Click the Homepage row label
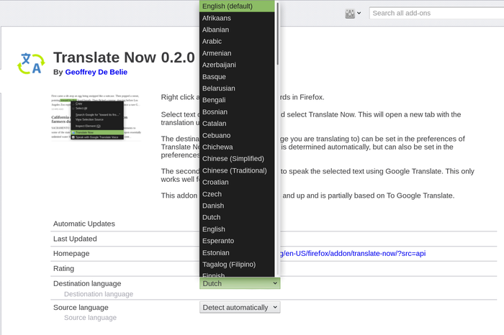The height and width of the screenshot is (335, 504). (x=71, y=254)
